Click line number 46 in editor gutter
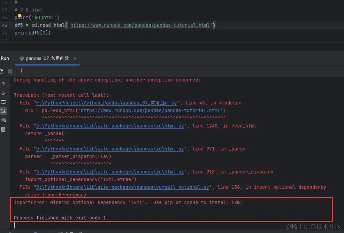344x233 pixels. (x=5, y=33)
